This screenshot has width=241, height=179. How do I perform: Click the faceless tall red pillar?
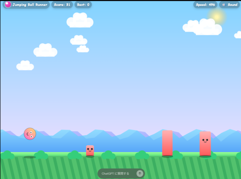(167, 143)
